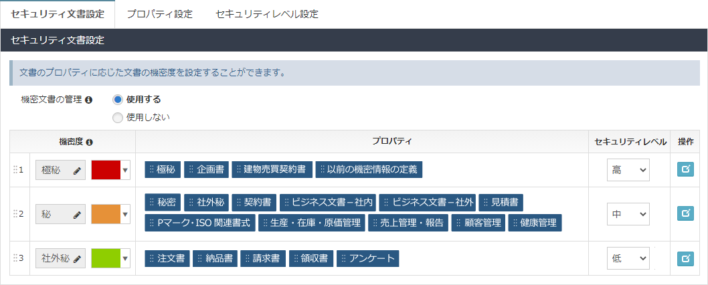Click the info icon beside 機密文書の管理
Screen dimensions: 708x285
pyautogui.click(x=89, y=100)
